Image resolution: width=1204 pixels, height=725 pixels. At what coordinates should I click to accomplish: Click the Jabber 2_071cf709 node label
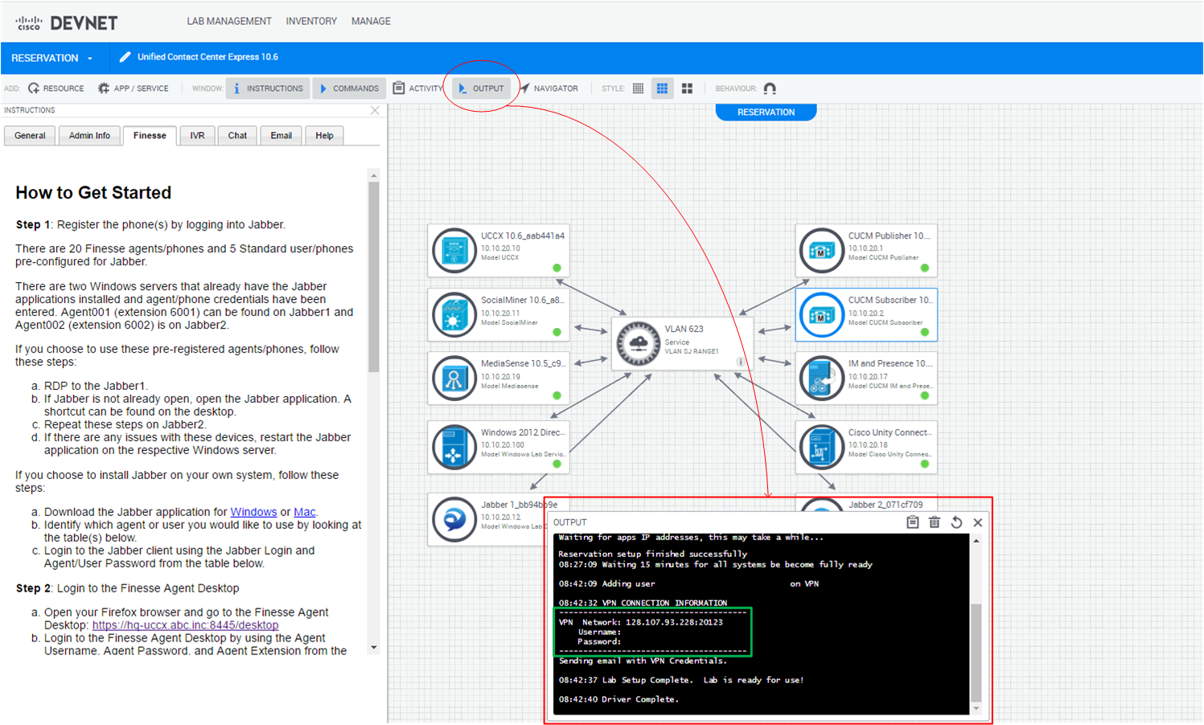click(886, 505)
